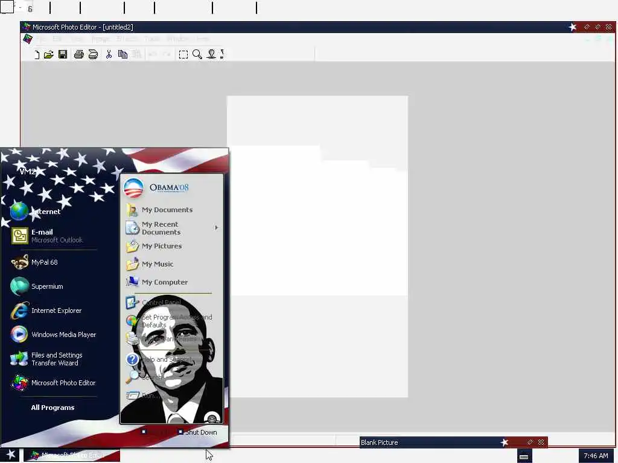The height and width of the screenshot is (463, 618).
Task: Open Supermium from the Start menu
Action: [x=37, y=286]
